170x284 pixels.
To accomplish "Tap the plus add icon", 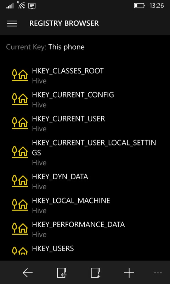I will pyautogui.click(x=129, y=273).
